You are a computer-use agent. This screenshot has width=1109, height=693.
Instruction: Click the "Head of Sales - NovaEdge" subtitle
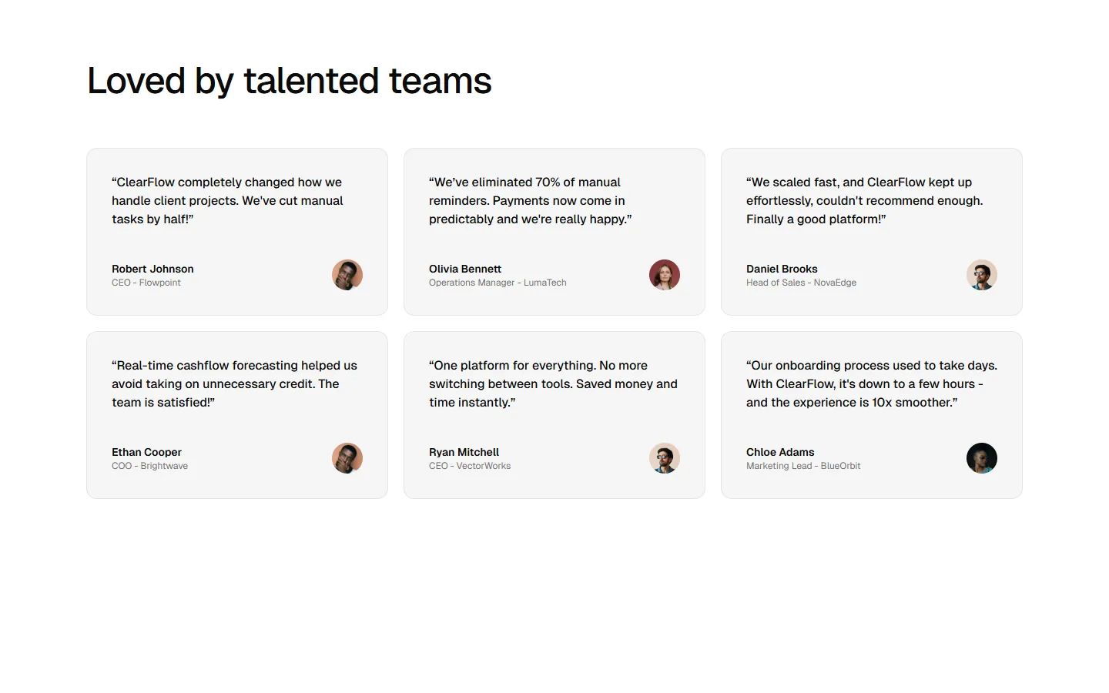tap(801, 283)
